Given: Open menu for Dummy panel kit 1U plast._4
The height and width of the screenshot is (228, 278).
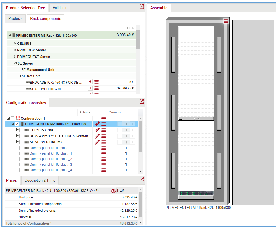Looking at the screenshot, I should (x=104, y=170).
